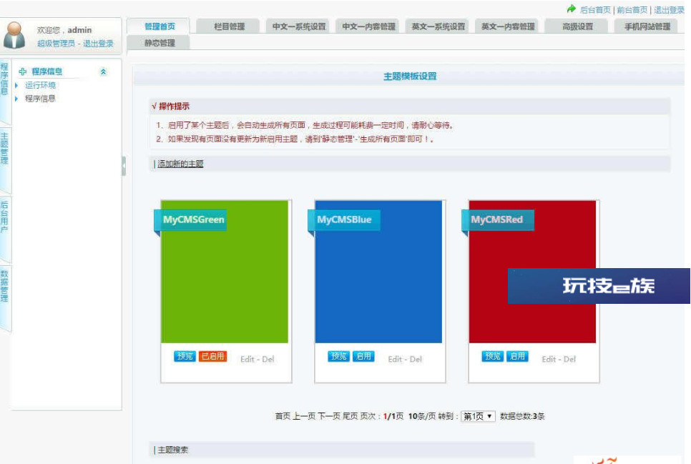Open the 数据管理 vertical side tab
Image resolution: width=691 pixels, height=464 pixels.
tap(5, 286)
